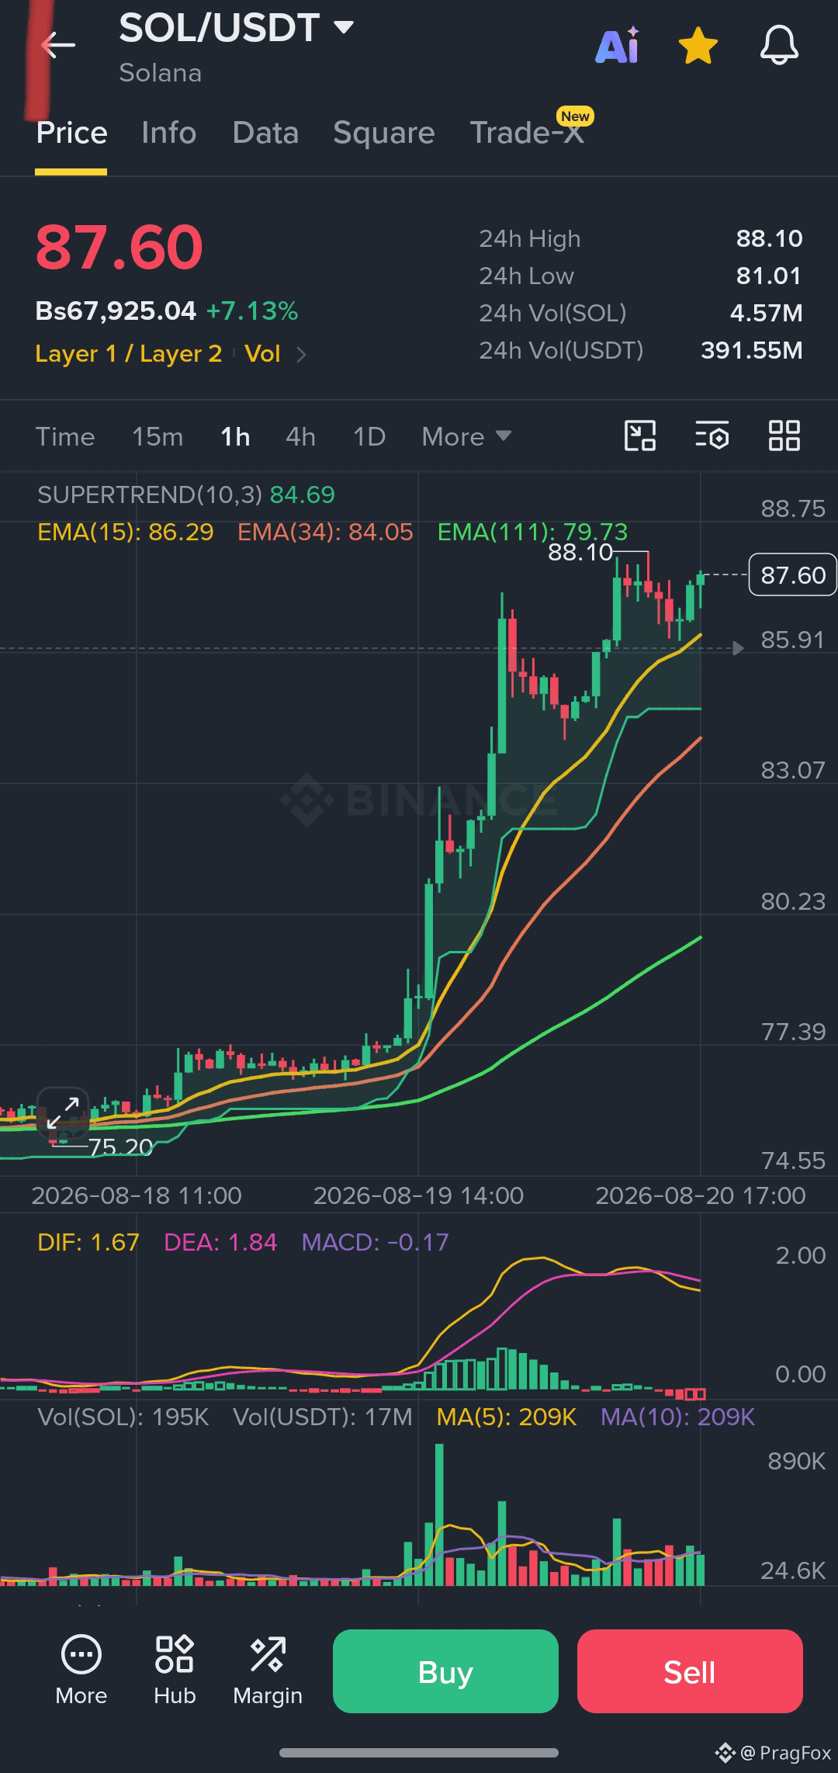Select the Price tab
This screenshot has height=1773, width=838.
(71, 133)
